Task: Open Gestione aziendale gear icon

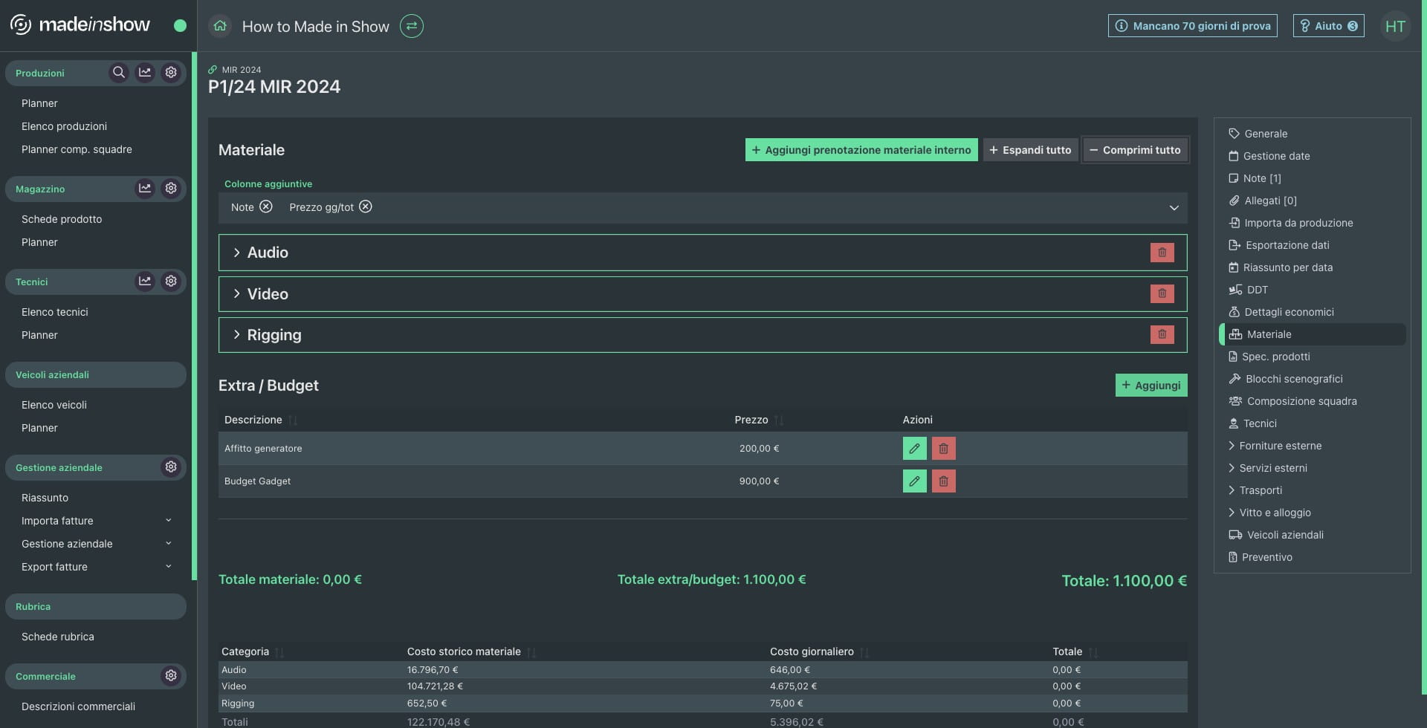Action: (x=171, y=467)
